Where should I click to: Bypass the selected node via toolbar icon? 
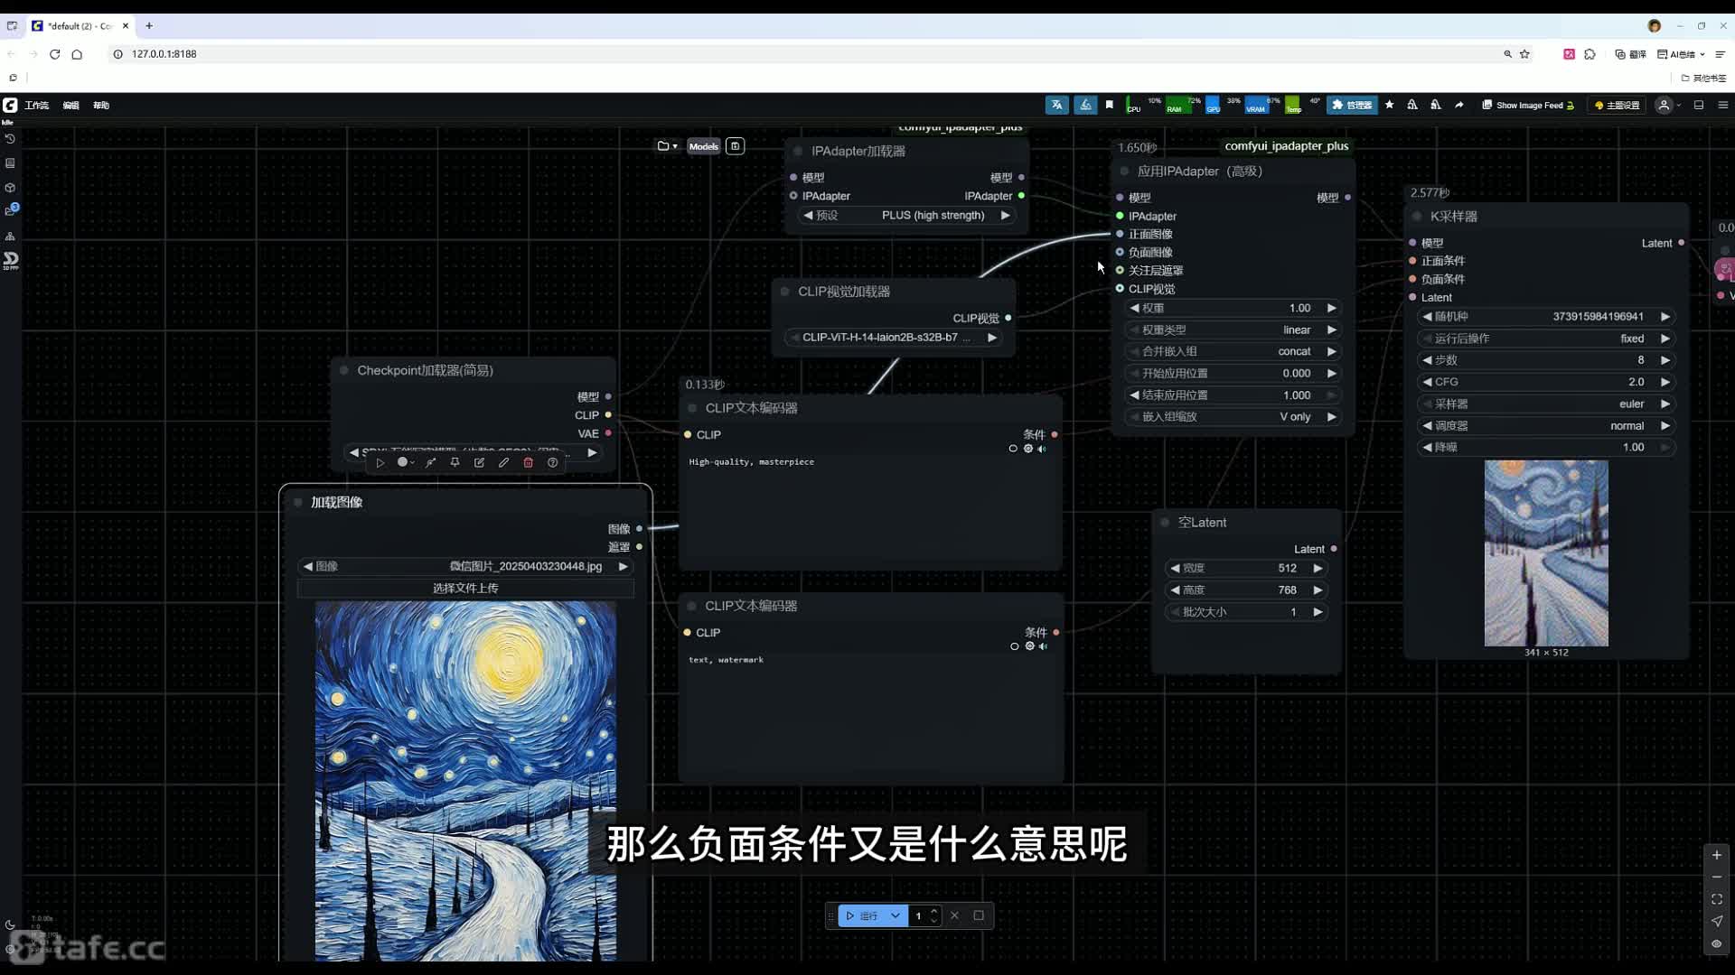coord(430,462)
